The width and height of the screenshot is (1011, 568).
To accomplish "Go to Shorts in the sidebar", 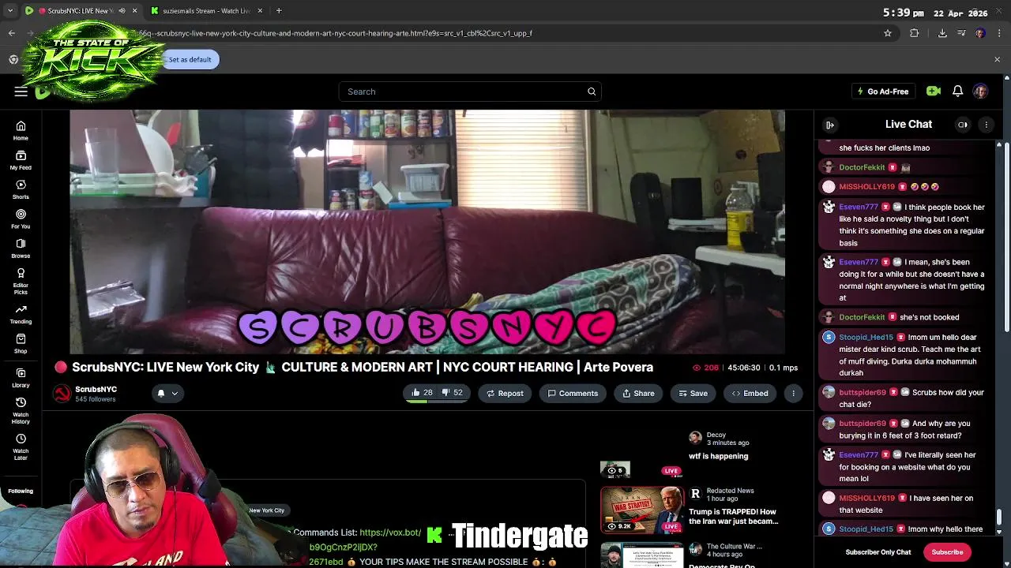I will coord(21,189).
